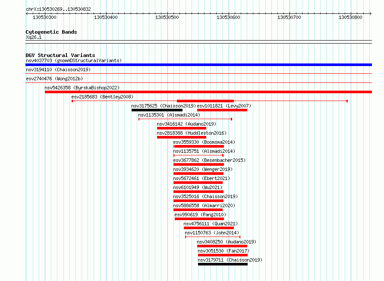
Task: Click the Cytogenetic Bands track title
Action: pyautogui.click(x=51, y=32)
